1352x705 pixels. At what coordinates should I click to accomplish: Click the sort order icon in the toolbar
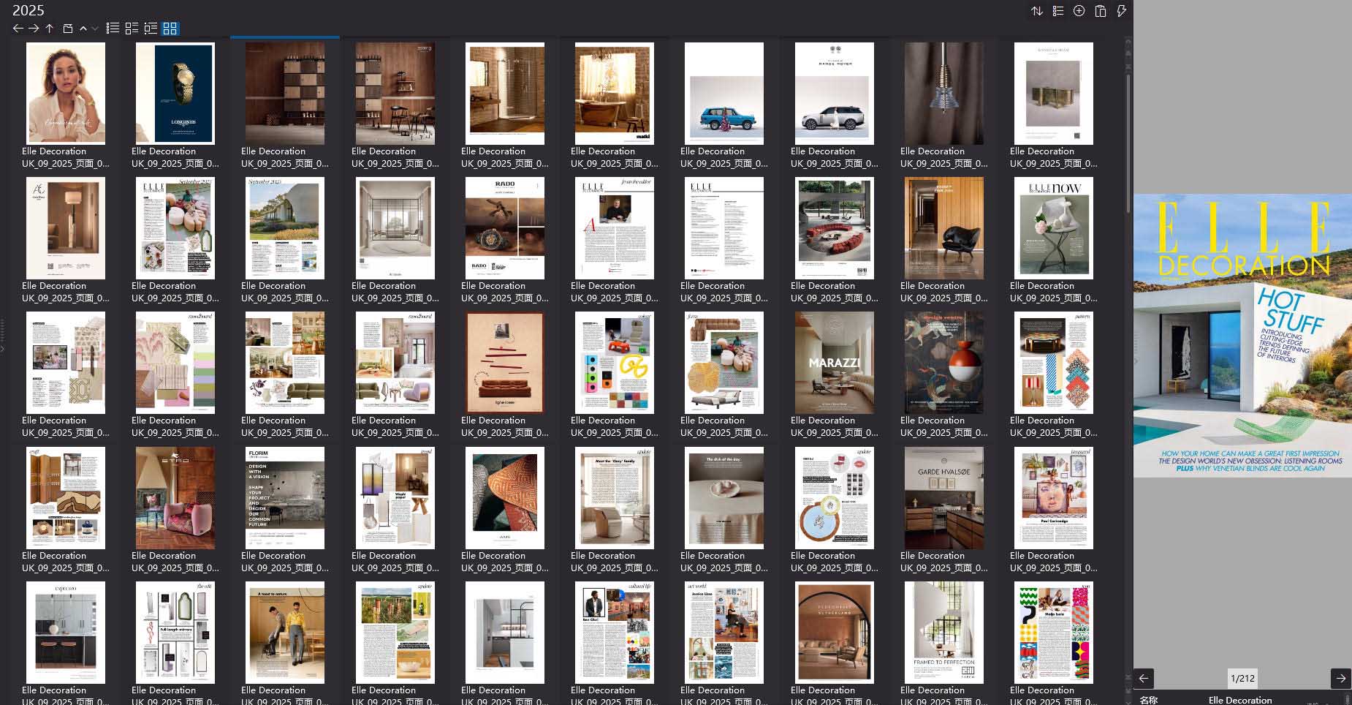(x=1036, y=11)
